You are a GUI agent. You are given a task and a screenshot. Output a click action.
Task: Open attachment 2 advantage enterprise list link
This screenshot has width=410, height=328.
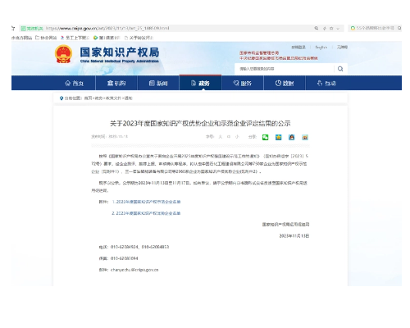(146, 213)
